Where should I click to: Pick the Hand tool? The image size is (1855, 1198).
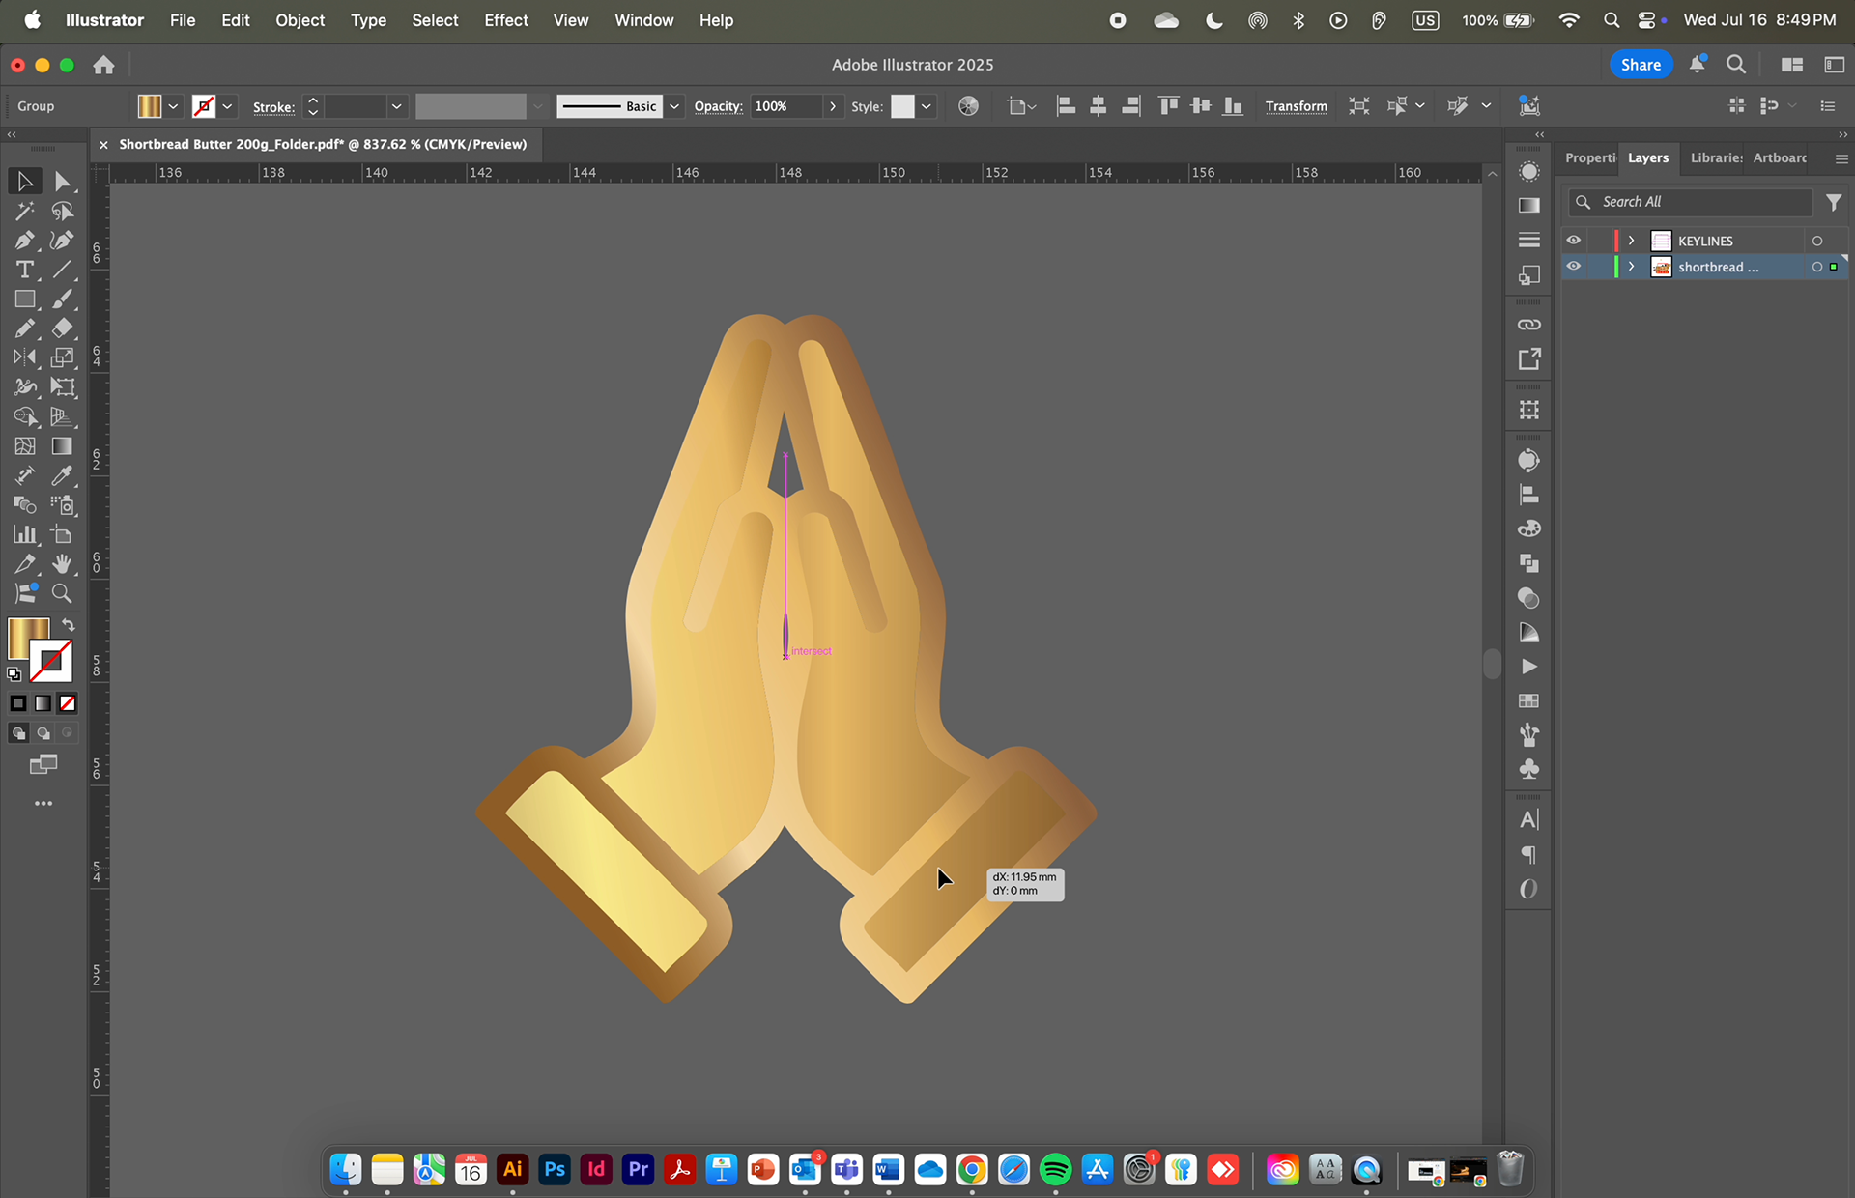point(62,564)
